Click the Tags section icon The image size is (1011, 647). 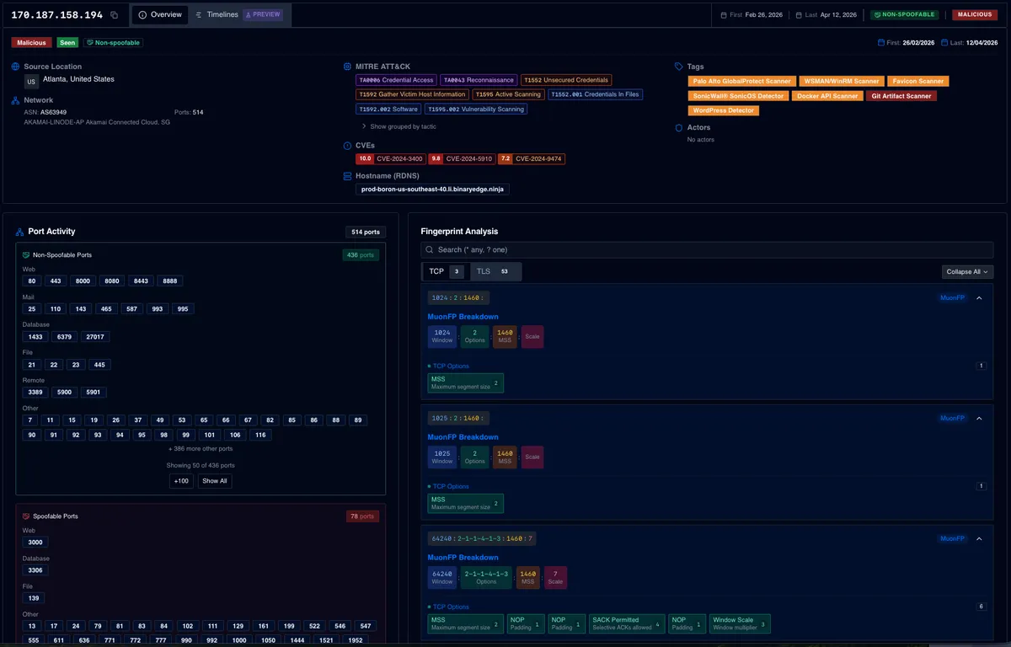[677, 66]
